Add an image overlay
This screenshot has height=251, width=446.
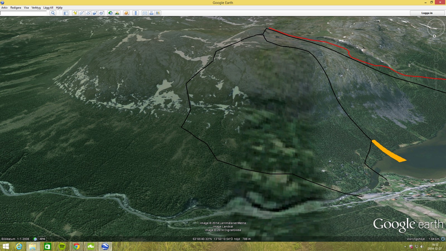pyautogui.click(x=95, y=13)
